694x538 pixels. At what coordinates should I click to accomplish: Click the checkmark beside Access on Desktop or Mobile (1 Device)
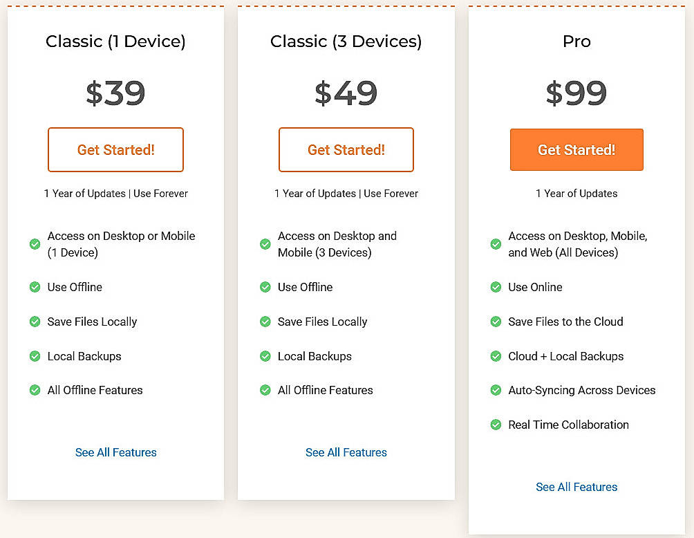tap(35, 244)
